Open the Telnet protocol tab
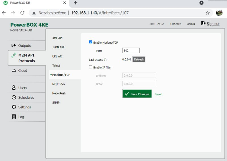227x161 pixels. pyautogui.click(x=56, y=66)
